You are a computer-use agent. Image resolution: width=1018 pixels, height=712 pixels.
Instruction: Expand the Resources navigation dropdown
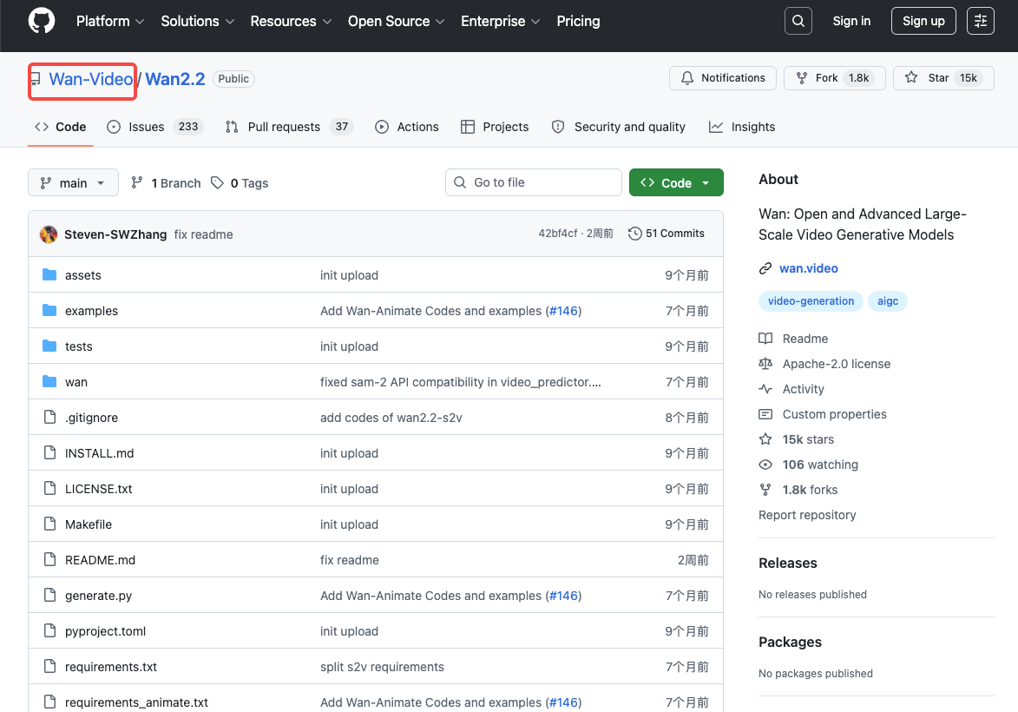[290, 21]
